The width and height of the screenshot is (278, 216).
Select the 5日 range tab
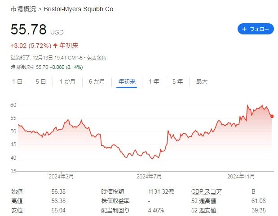click(41, 81)
